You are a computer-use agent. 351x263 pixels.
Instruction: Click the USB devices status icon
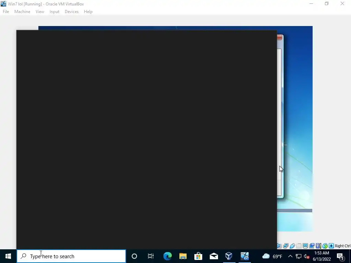292,246
